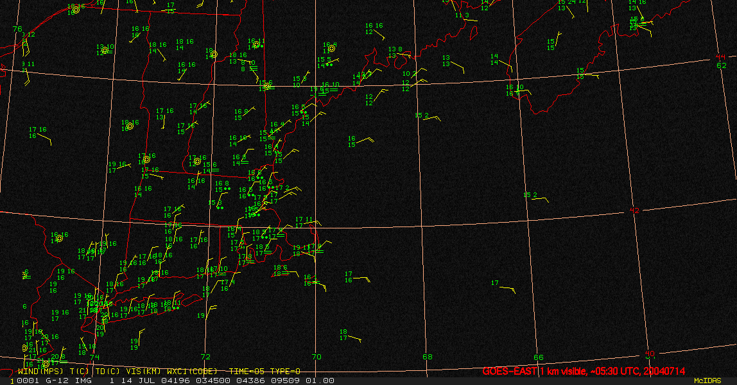Click the longitude label 72
Screen dimensions: 737x385
[205, 357]
